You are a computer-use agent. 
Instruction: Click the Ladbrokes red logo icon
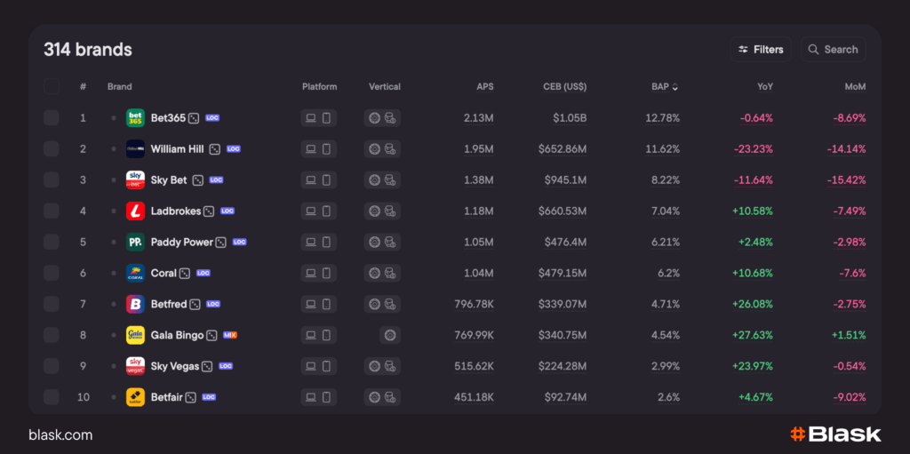[x=135, y=211]
